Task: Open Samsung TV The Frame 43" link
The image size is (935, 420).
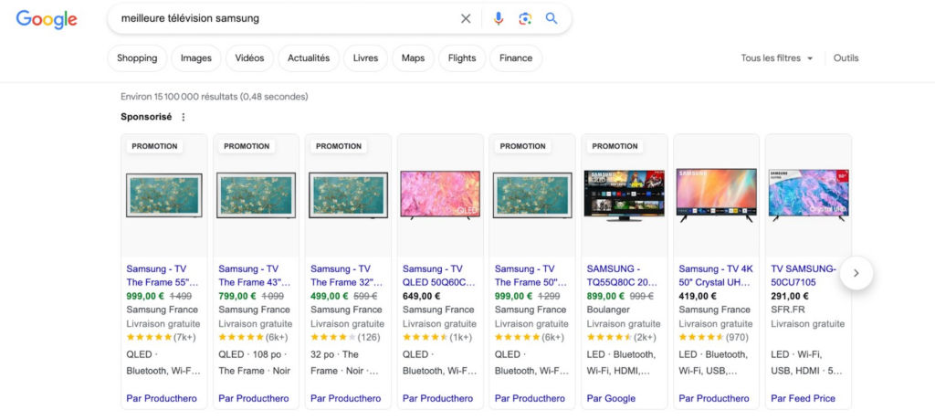Action: 255,276
